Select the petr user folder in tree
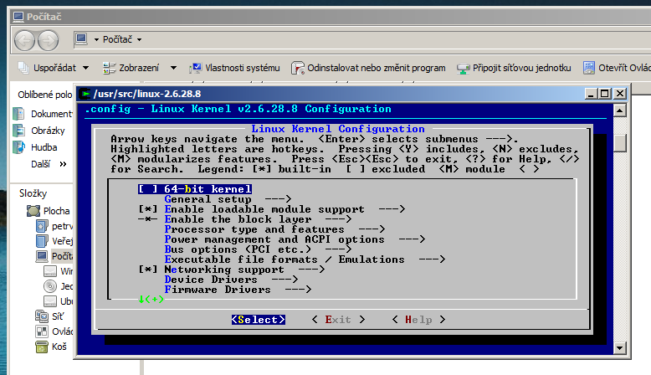 point(54,226)
